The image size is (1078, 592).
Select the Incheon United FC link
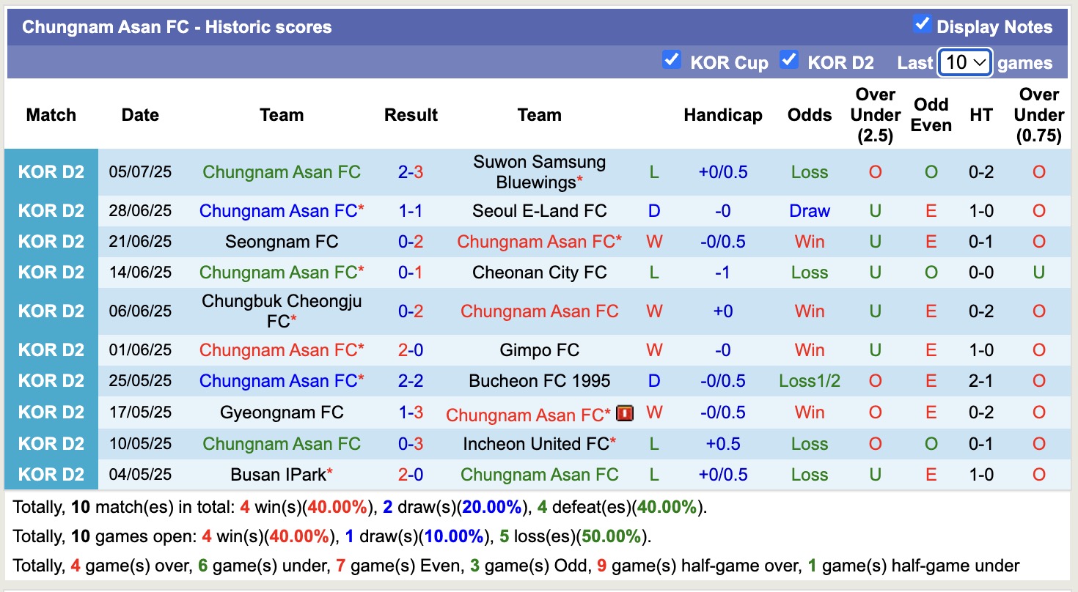tap(539, 443)
